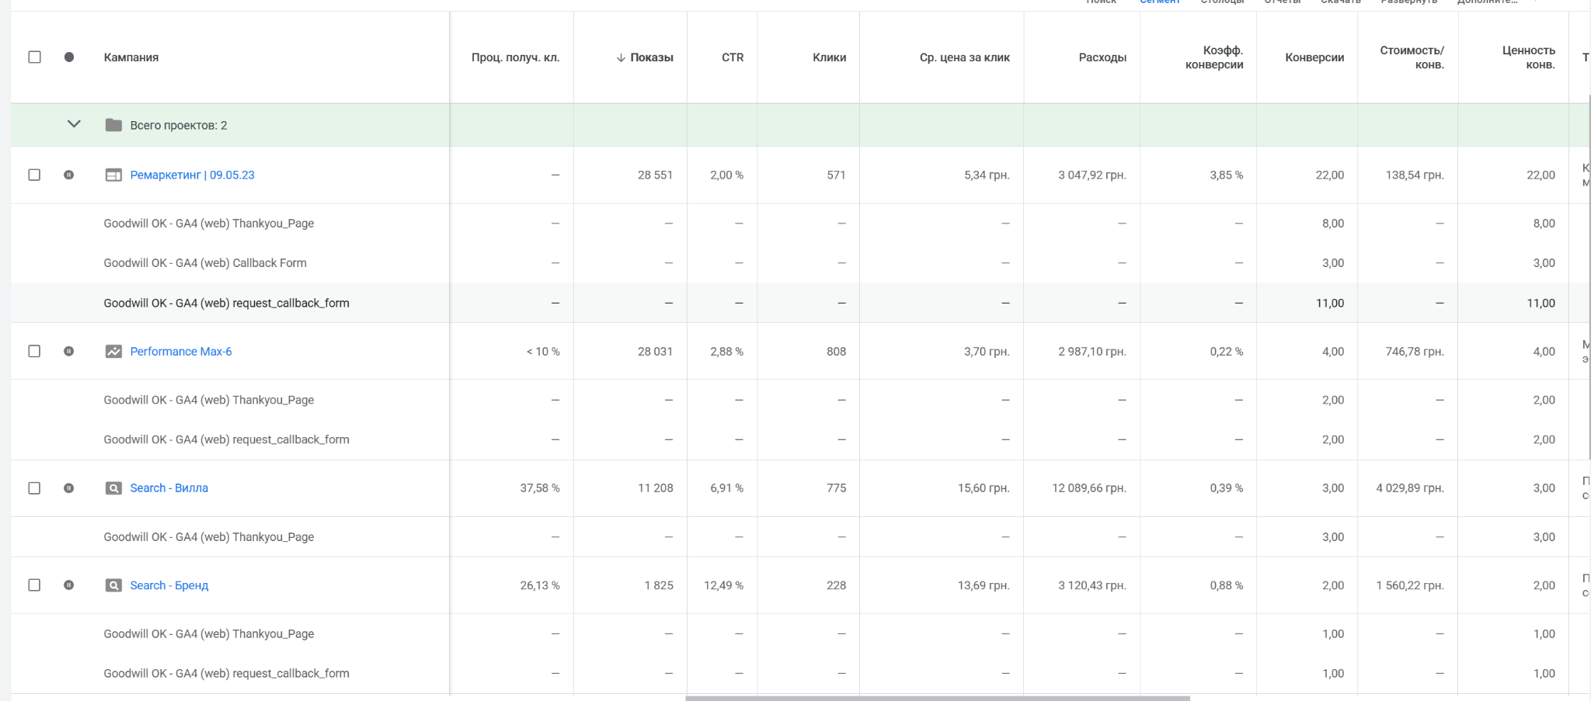Screen dimensions: 1591x701
Task: Click the status circle icon in table header
Action: coord(69,57)
